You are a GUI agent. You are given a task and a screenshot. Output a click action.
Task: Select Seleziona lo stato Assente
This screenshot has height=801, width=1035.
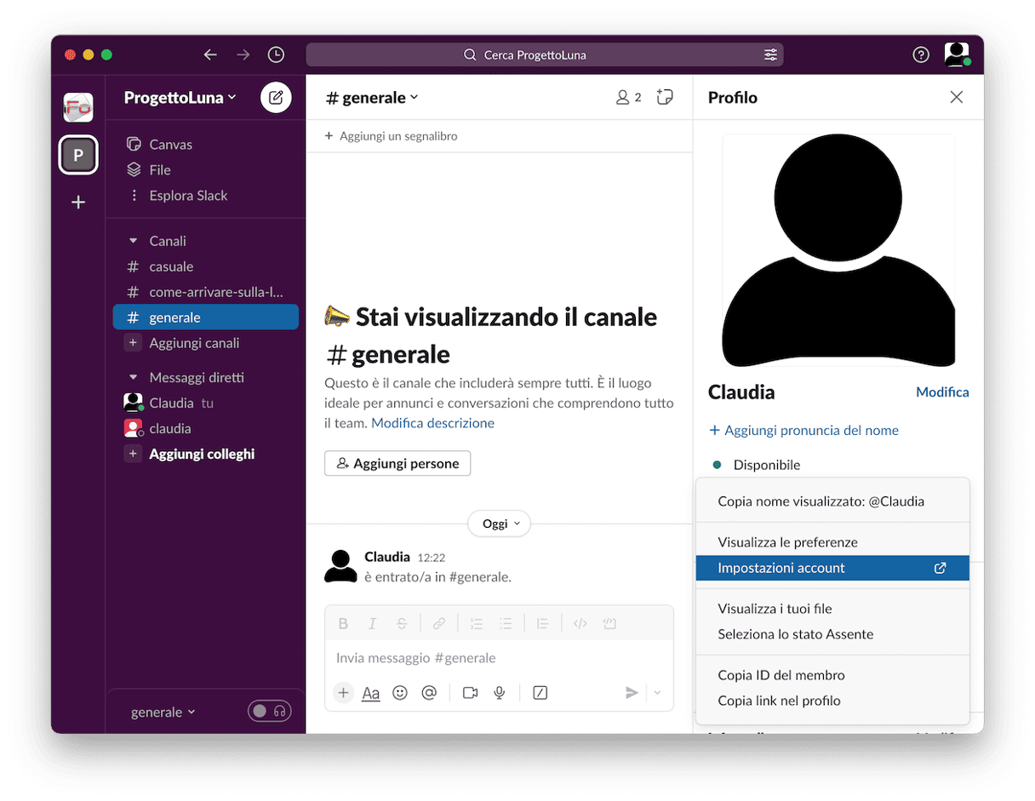click(832, 634)
